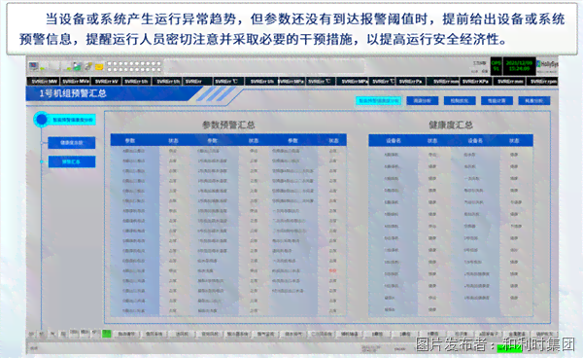The width and height of the screenshot is (583, 358).
Task: Open the 预警汇总 button in left sidebar
Action: pyautogui.click(x=71, y=161)
